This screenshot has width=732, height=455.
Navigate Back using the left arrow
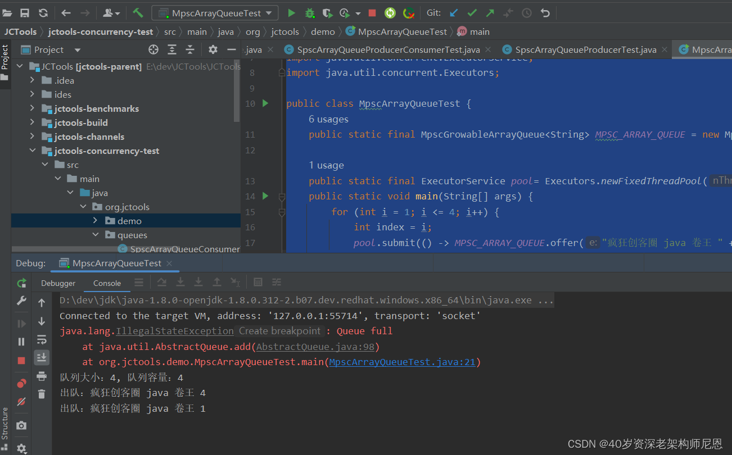tap(66, 12)
